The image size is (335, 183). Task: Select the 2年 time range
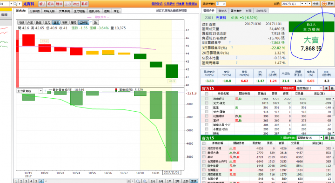177,181
